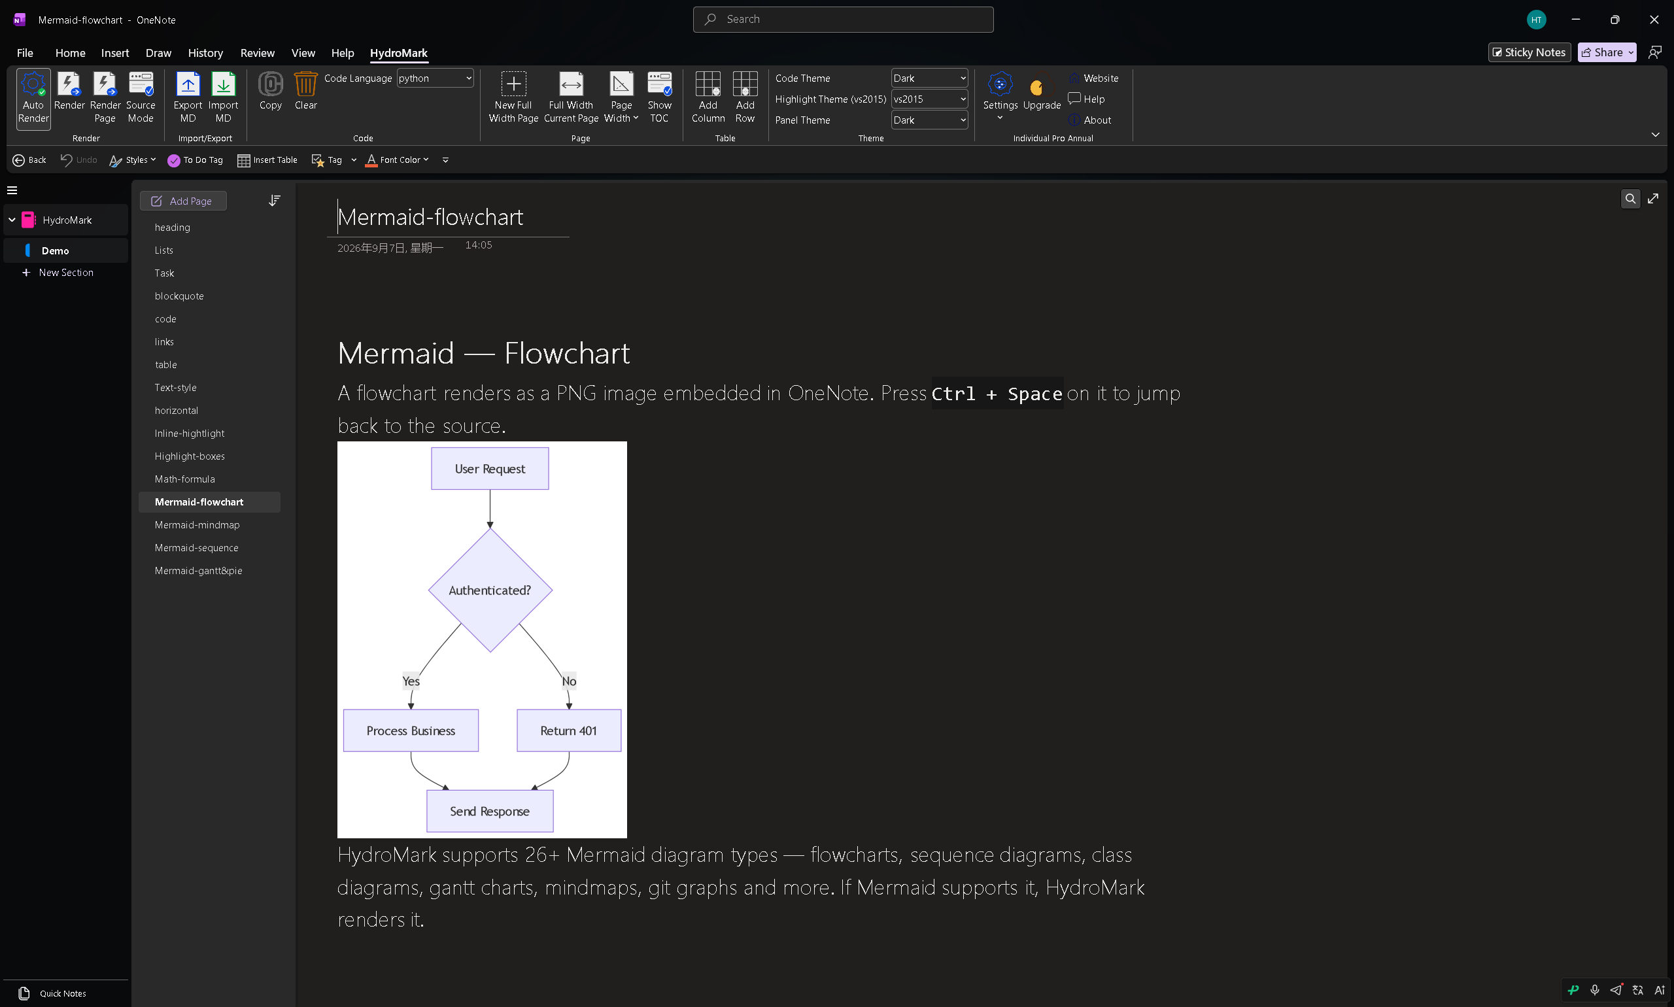The height and width of the screenshot is (1007, 1674).
Task: Open HydroMark Settings
Action: [1000, 95]
